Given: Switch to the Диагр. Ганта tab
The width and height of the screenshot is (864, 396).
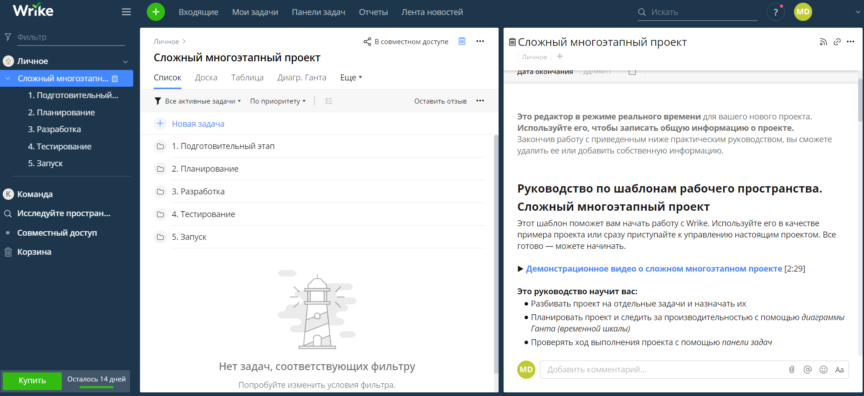Looking at the screenshot, I should click(302, 78).
